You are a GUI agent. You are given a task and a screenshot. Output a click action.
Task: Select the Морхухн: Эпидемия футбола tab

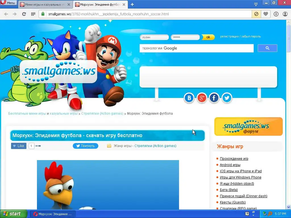[x=100, y=5]
